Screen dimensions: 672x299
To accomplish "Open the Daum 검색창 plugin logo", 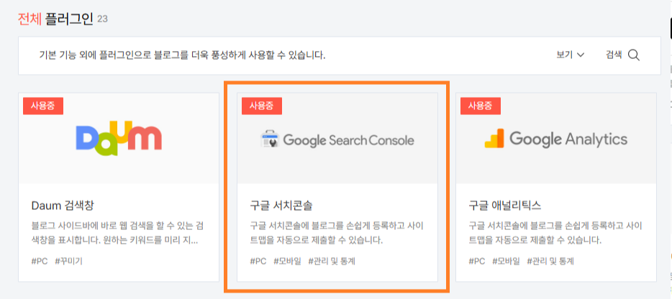I will click(119, 139).
